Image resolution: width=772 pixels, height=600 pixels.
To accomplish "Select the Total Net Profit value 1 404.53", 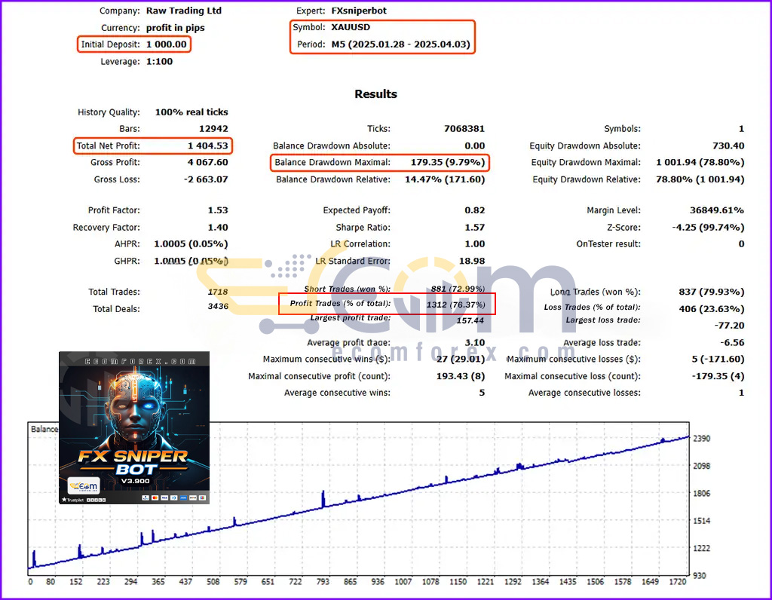I will pos(208,145).
